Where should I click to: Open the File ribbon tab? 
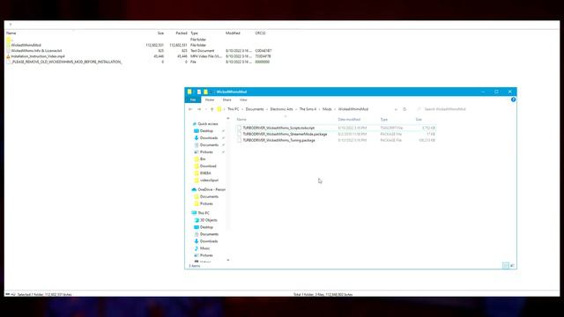193,100
